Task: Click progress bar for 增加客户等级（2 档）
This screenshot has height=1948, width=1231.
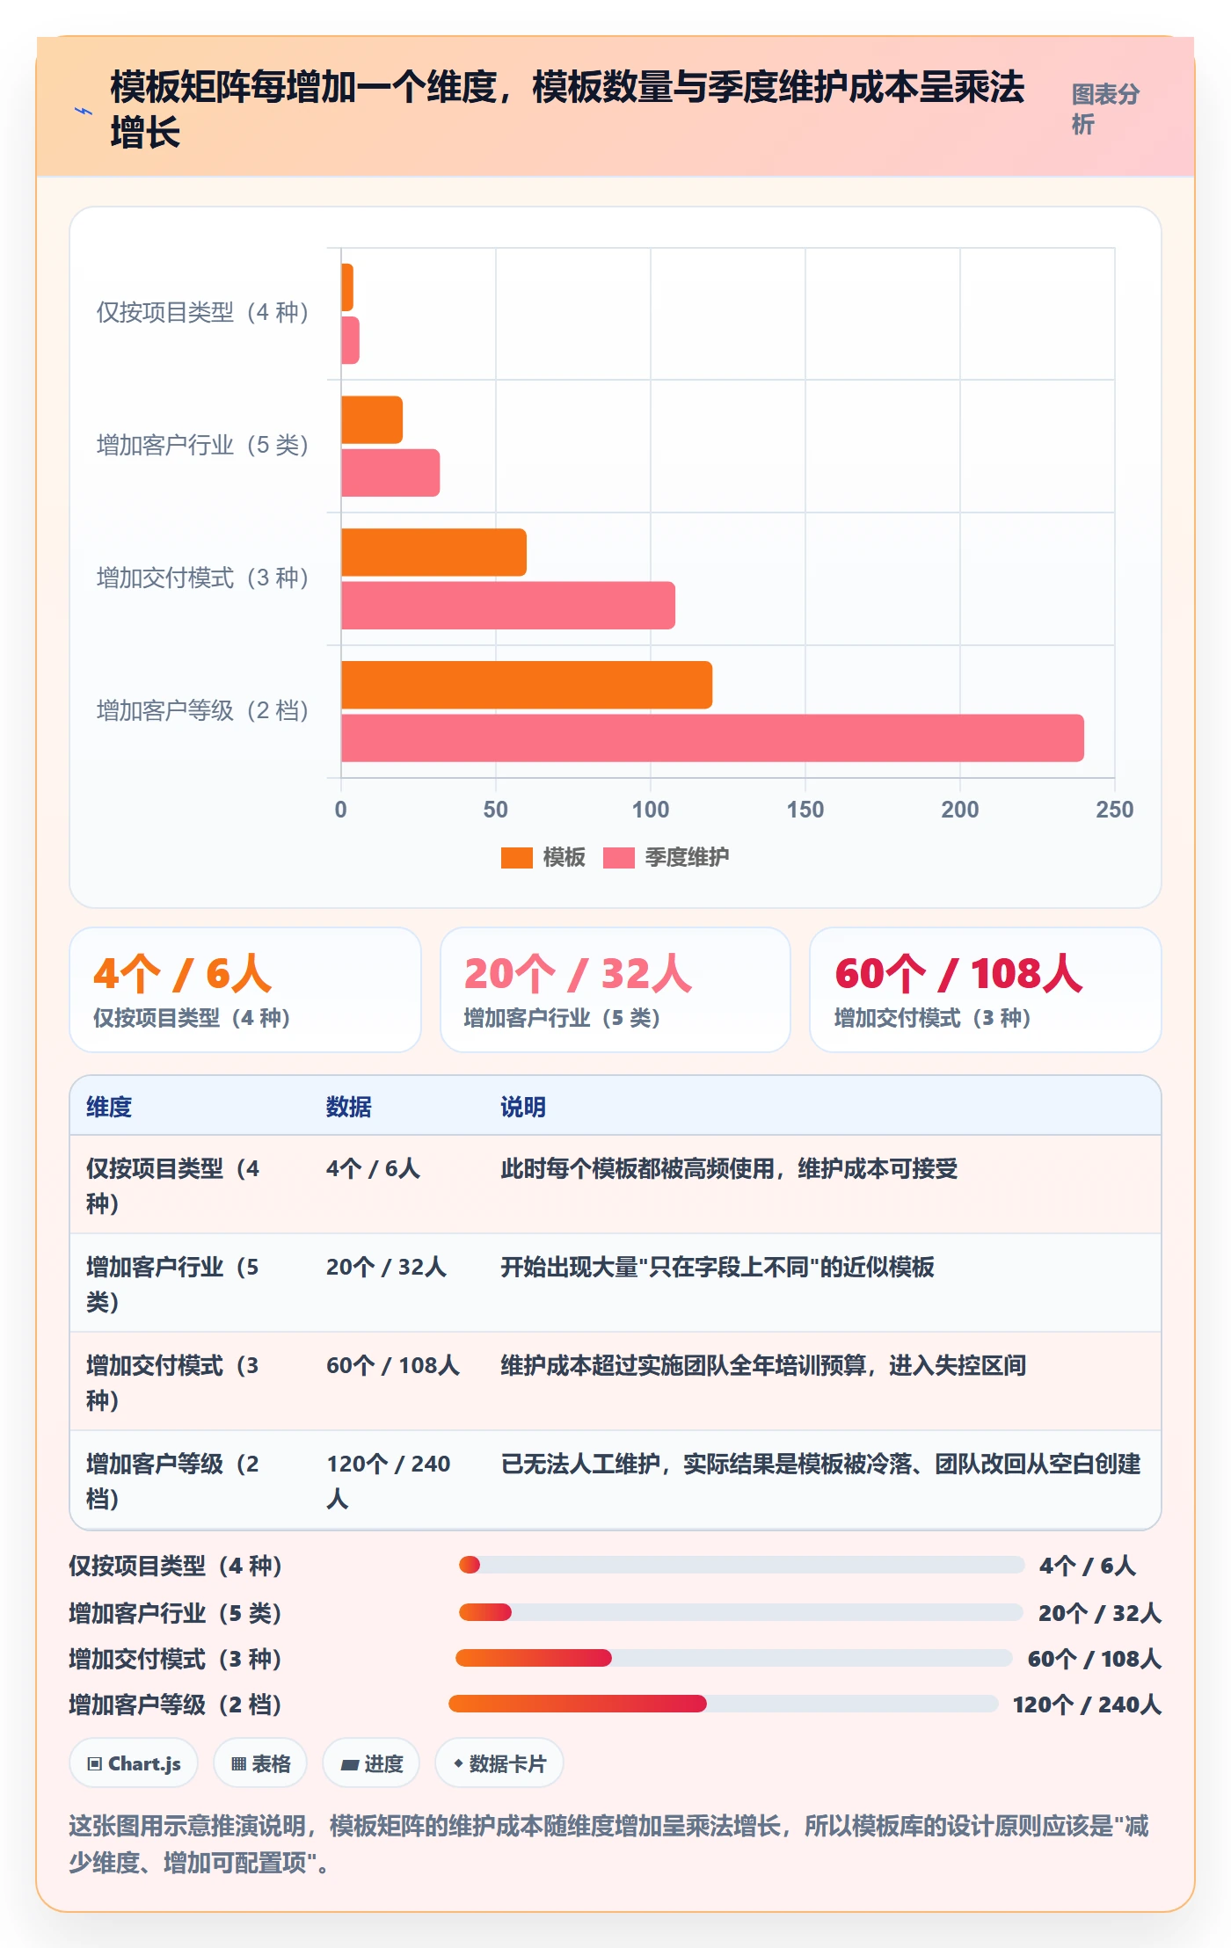Action: pyautogui.click(x=723, y=1704)
